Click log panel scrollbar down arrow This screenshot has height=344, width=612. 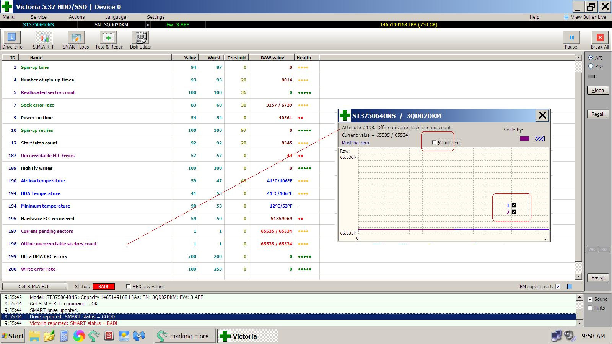click(579, 323)
